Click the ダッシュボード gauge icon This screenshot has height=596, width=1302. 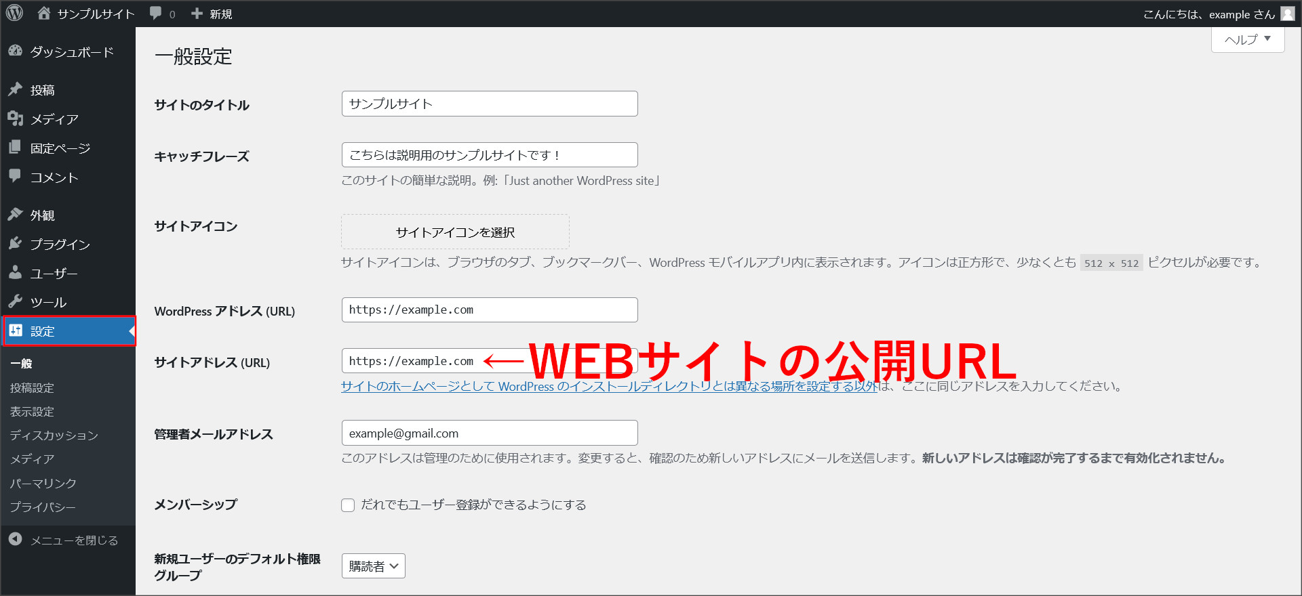point(15,51)
